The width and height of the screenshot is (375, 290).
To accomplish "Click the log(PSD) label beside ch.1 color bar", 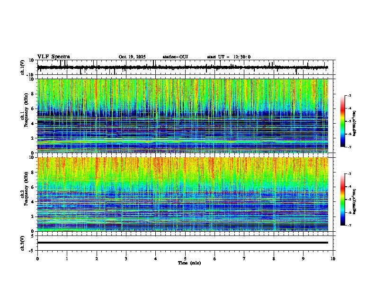I will pyautogui.click(x=355, y=124).
